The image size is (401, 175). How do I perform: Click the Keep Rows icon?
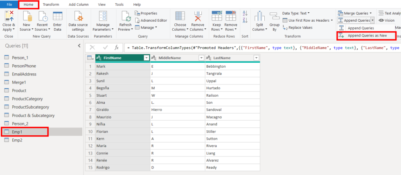click(217, 16)
